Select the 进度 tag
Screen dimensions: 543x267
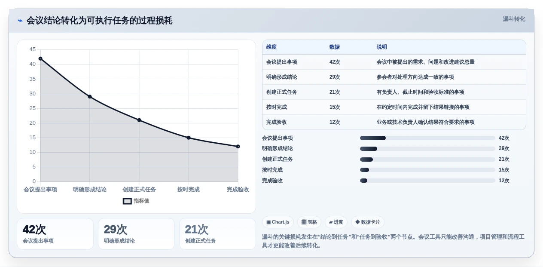point(336,222)
